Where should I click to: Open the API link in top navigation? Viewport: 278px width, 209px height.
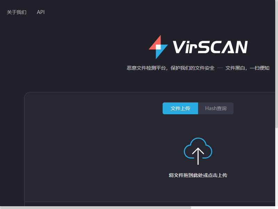pyautogui.click(x=41, y=12)
